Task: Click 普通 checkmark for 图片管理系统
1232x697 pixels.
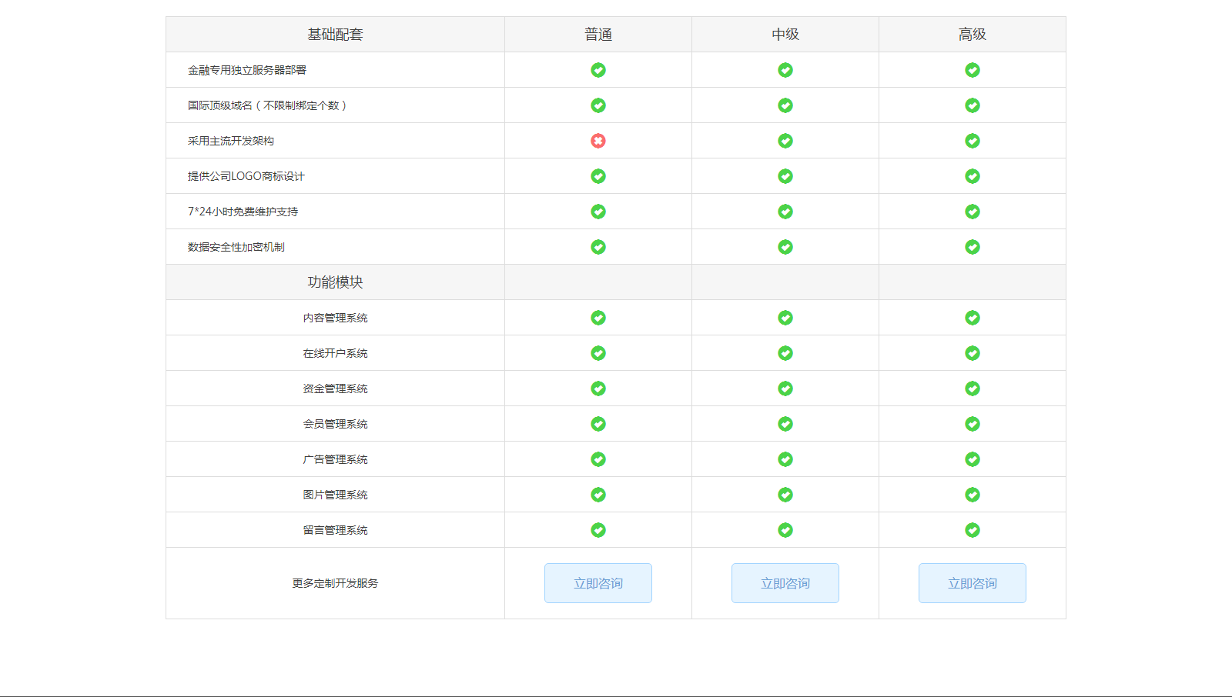Action: click(598, 495)
